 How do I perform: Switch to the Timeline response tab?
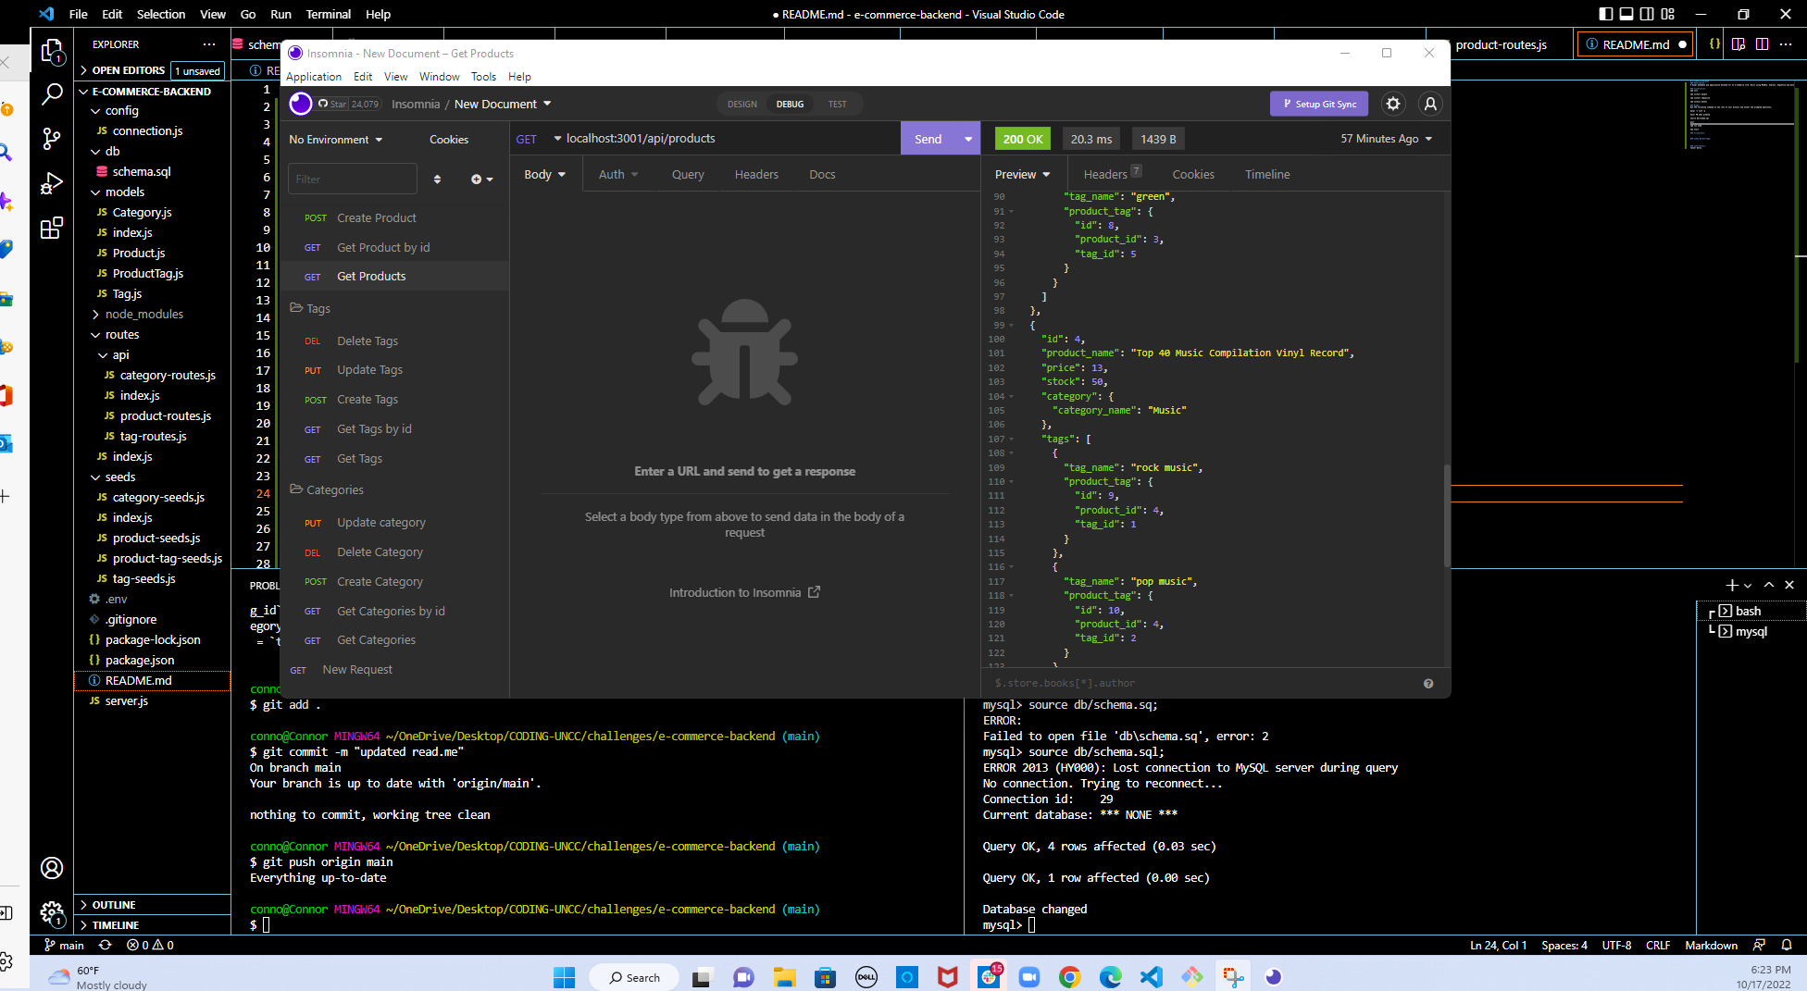(x=1266, y=174)
